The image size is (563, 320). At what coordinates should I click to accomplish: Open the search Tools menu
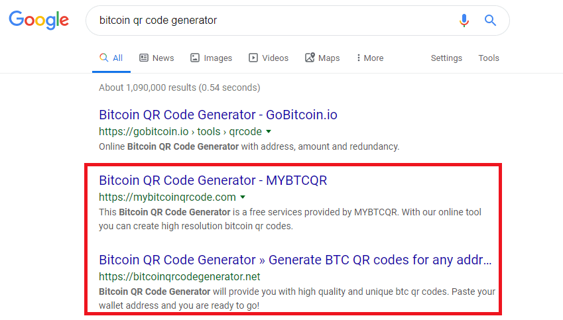[x=489, y=58]
